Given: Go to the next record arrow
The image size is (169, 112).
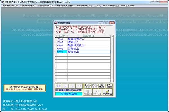Looking at the screenshot, I should 72,86.
